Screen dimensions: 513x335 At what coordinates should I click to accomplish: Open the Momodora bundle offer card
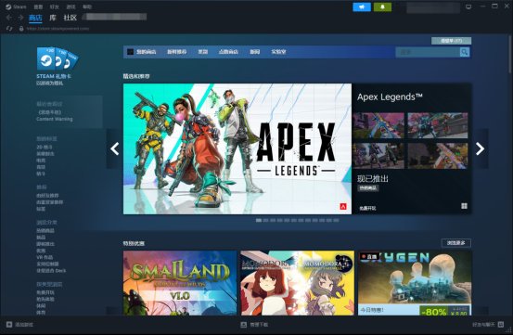tap(297, 283)
